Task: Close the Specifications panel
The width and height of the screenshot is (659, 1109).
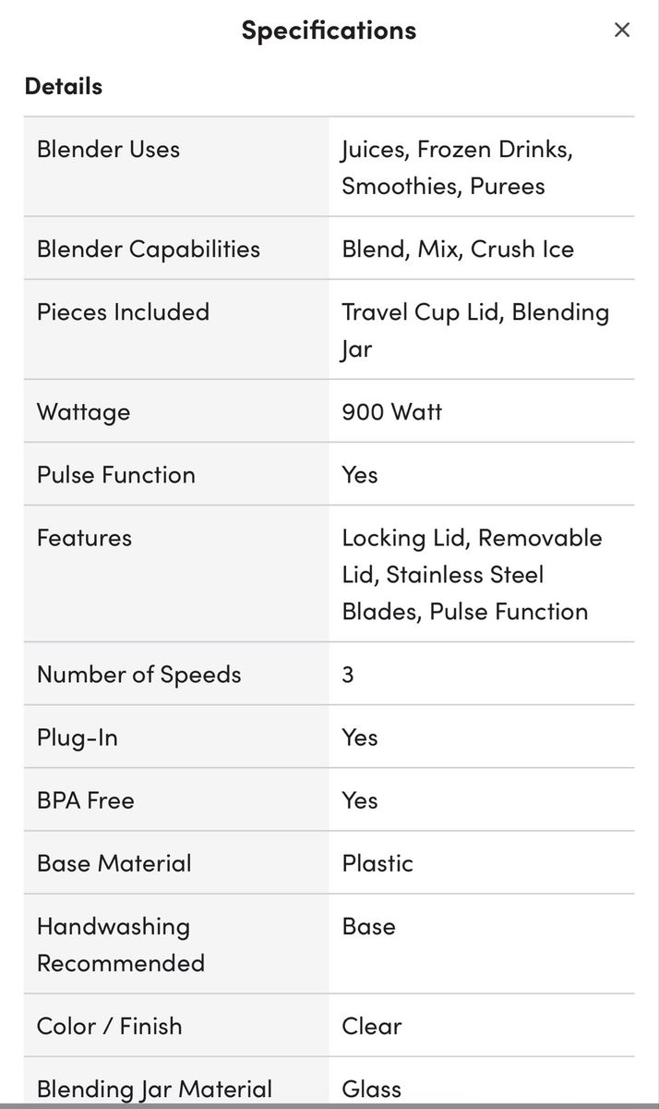Action: (x=622, y=30)
